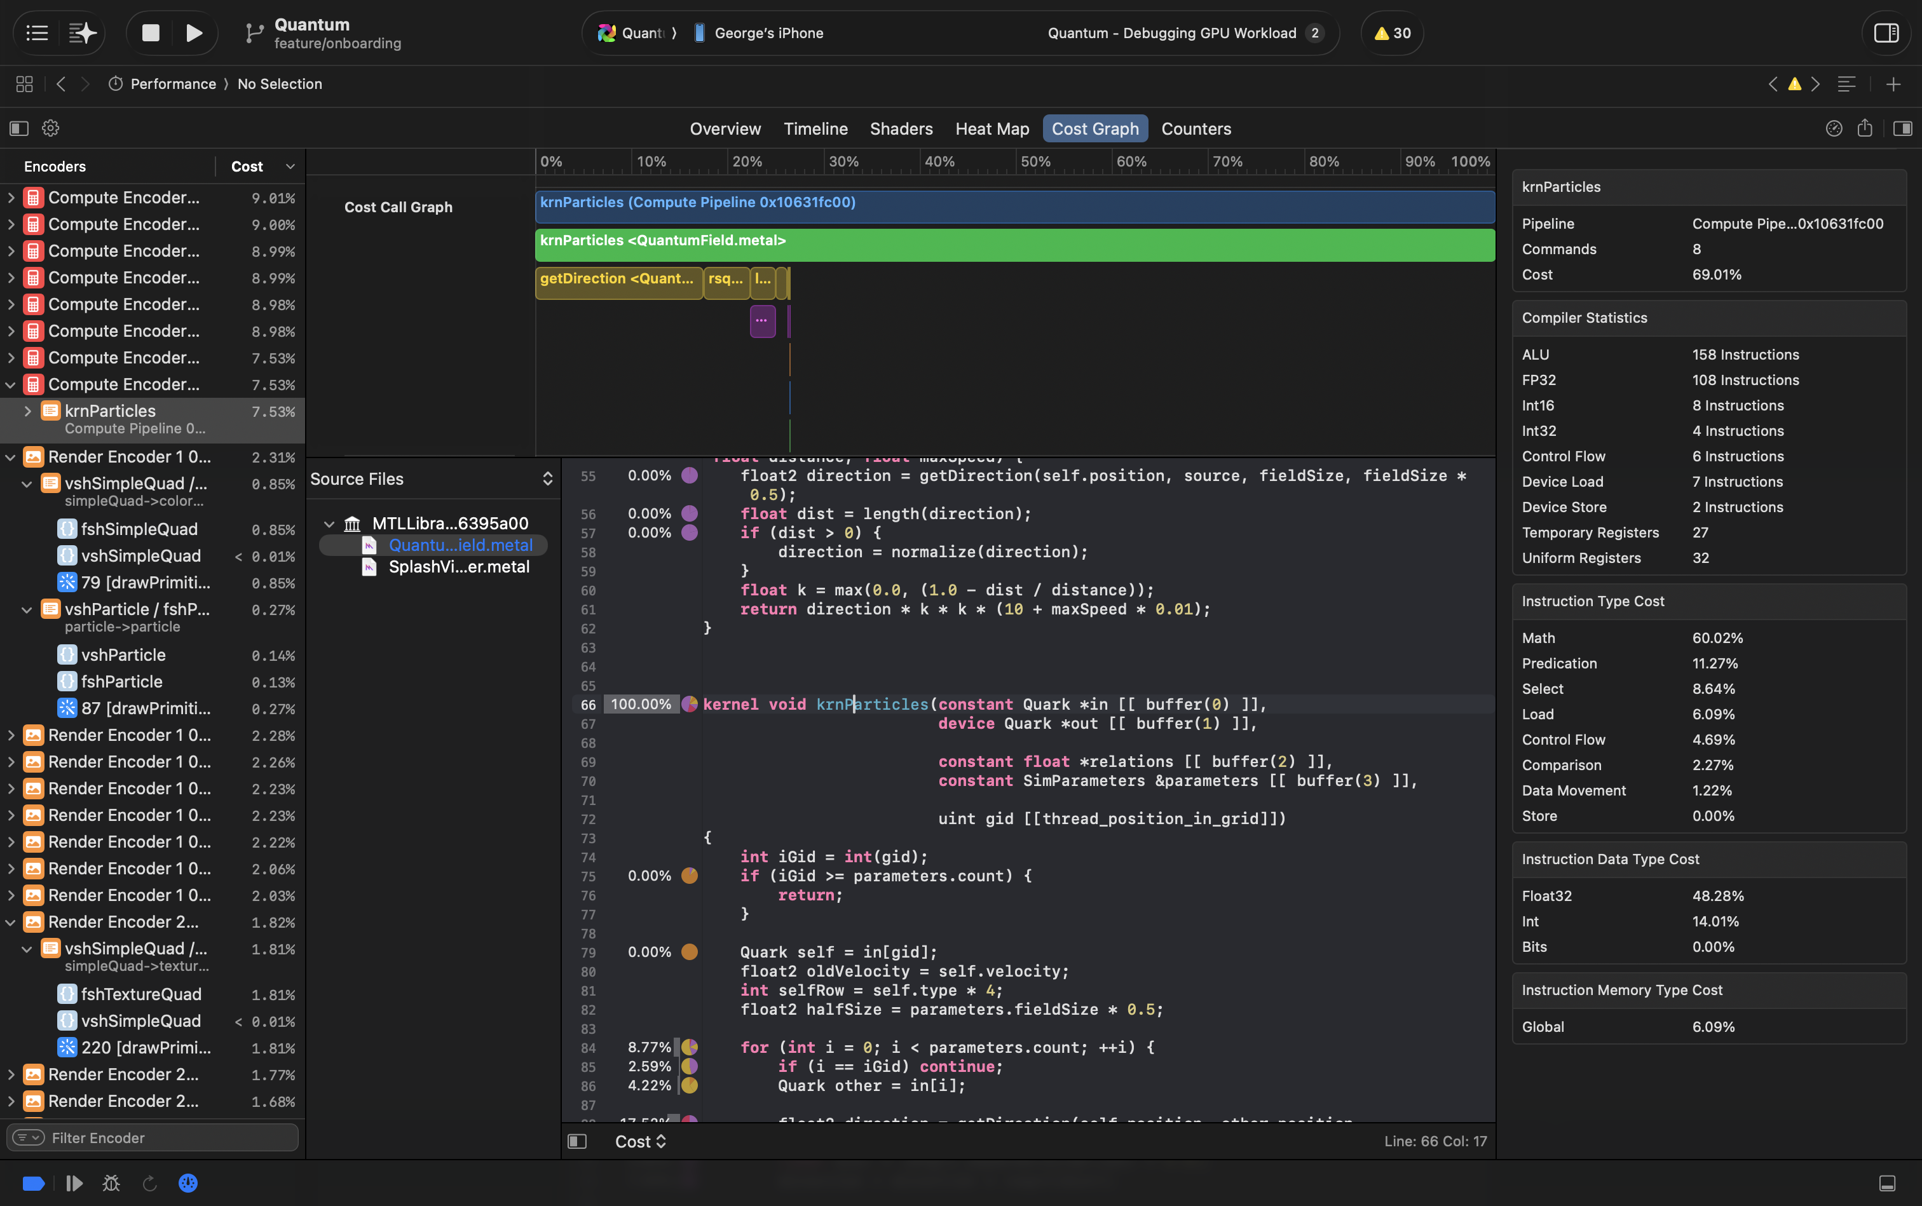Screen dimensions: 1922x1206
Task: Click the debug bug icon in bottom bar
Action: 111,1183
